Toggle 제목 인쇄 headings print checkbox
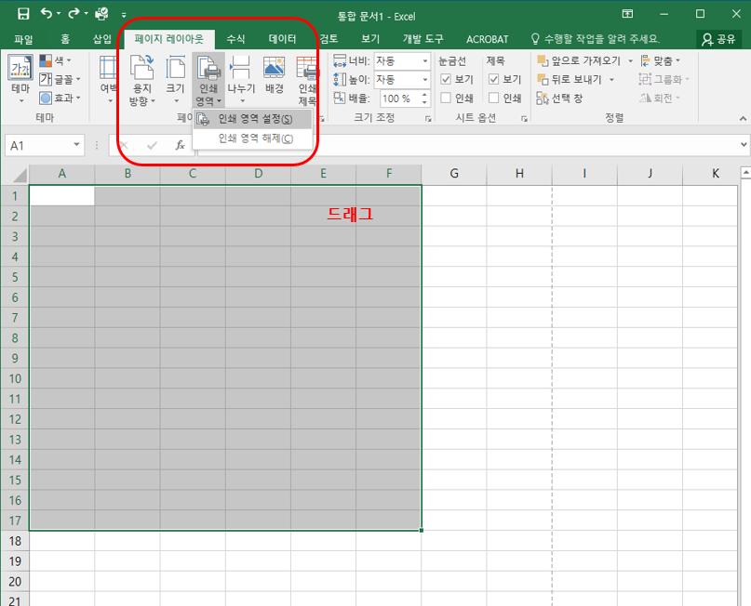The width and height of the screenshot is (751, 606). pyautogui.click(x=494, y=98)
